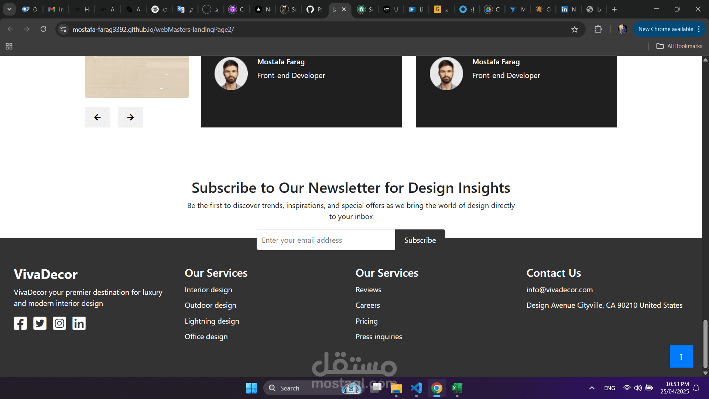This screenshot has width=709, height=399.
Task: Expand the tab search dropdown arrow
Action: pos(9,9)
